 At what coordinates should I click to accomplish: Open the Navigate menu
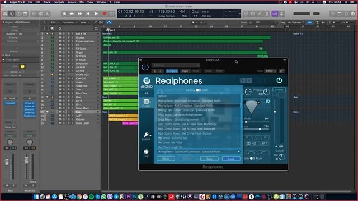coord(59,2)
